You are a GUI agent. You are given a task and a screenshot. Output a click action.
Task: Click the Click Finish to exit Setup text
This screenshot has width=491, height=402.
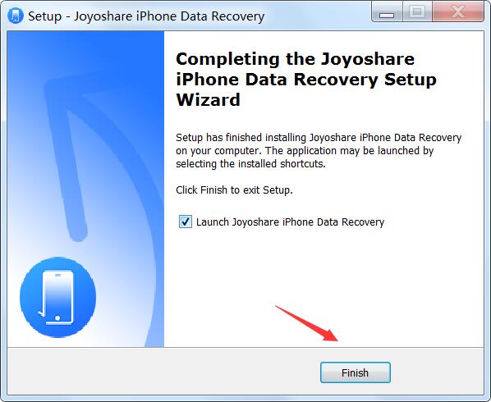pyautogui.click(x=234, y=190)
